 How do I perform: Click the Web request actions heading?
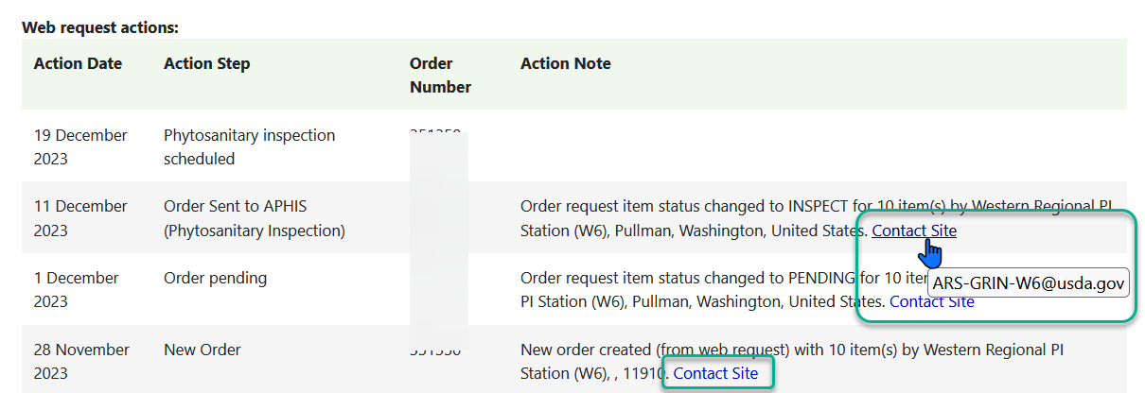pyautogui.click(x=100, y=27)
